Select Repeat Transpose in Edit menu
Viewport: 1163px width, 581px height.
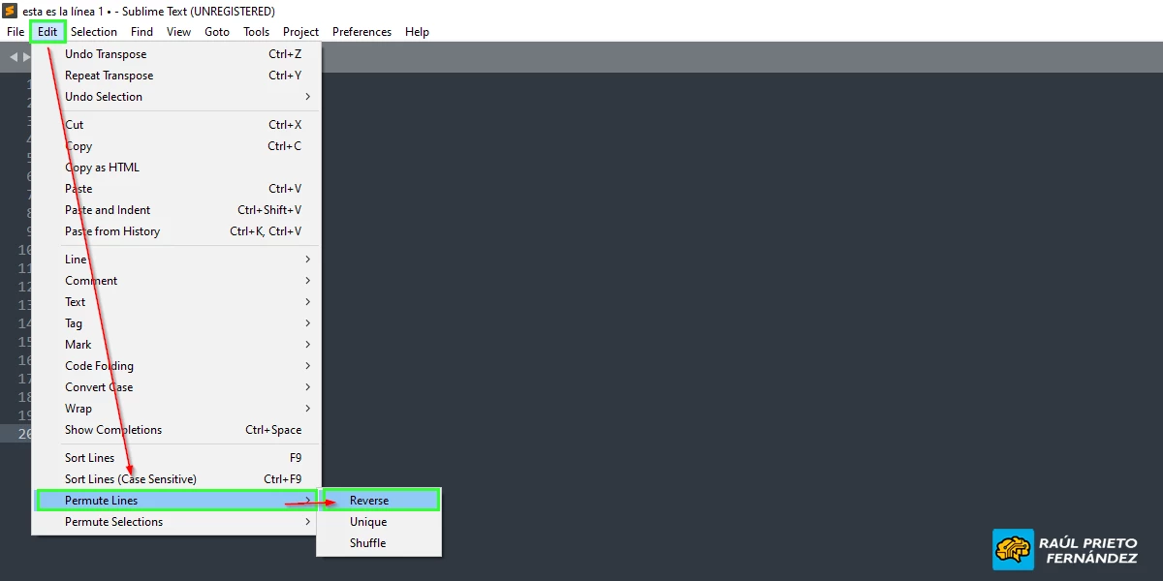pyautogui.click(x=109, y=76)
